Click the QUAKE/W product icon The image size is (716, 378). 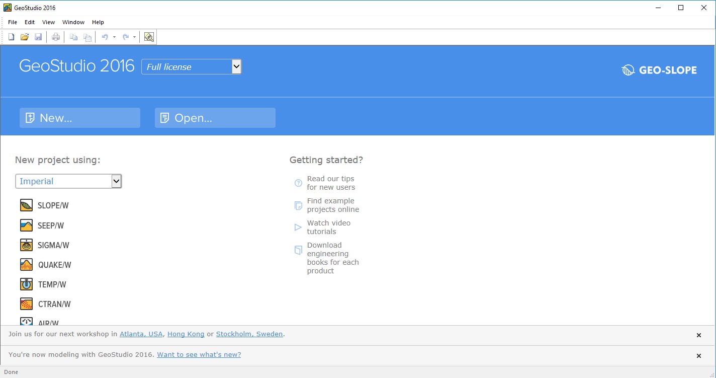pyautogui.click(x=26, y=264)
